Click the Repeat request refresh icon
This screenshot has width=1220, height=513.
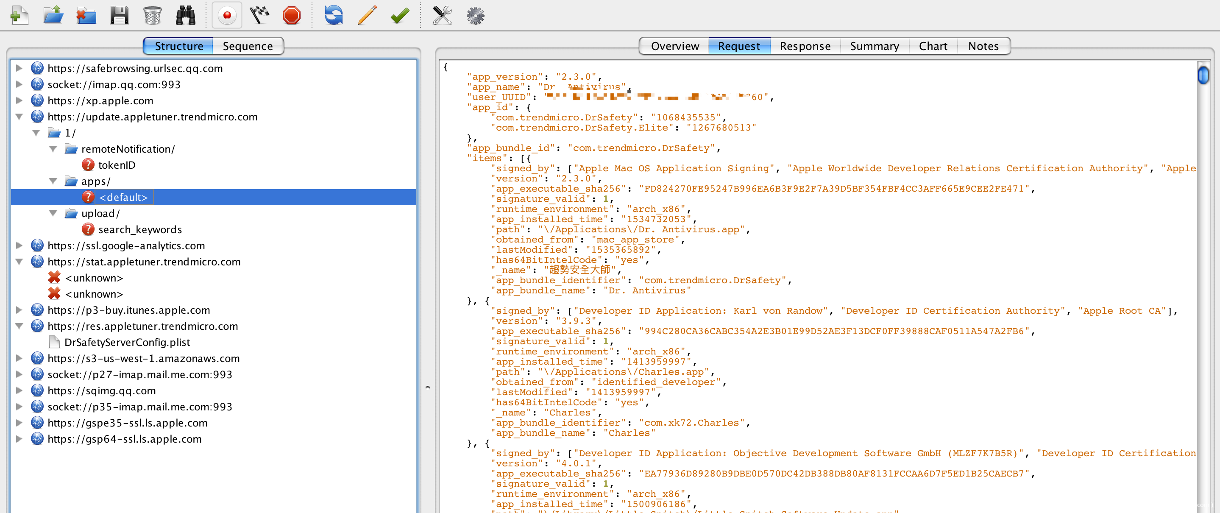[334, 16]
